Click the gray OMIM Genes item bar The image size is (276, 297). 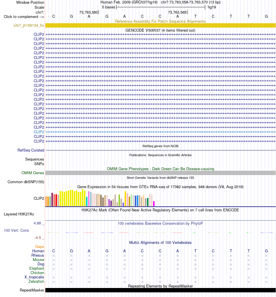click(x=160, y=173)
